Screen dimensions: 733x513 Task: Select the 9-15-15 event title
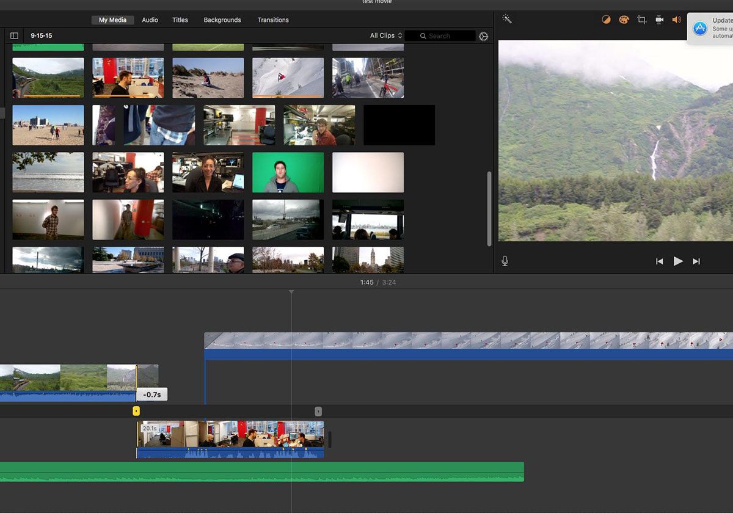tap(42, 36)
